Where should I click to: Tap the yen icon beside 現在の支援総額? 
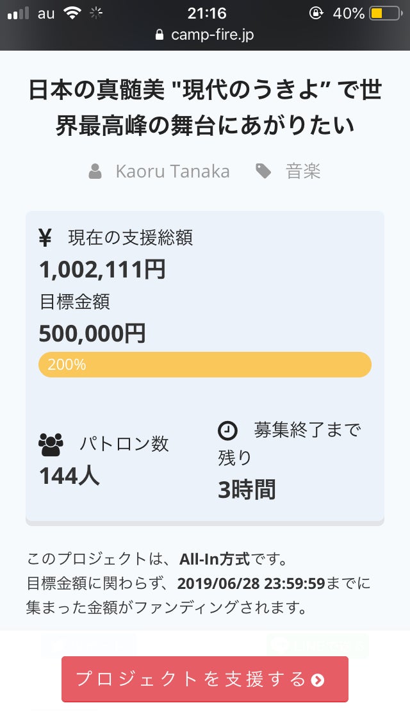(45, 238)
